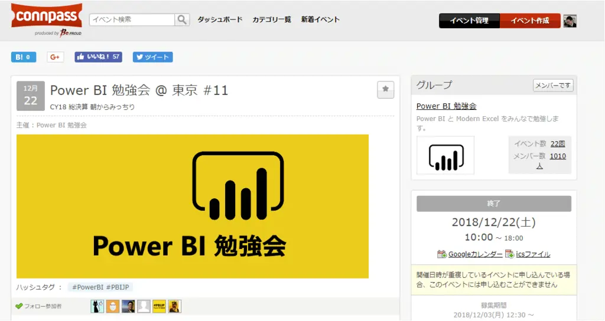Click the イベント管理 button
The image size is (605, 321).
pos(469,21)
